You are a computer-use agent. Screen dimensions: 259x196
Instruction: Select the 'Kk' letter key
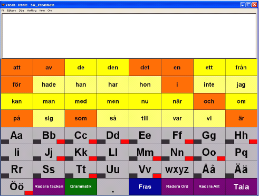tap(81, 152)
